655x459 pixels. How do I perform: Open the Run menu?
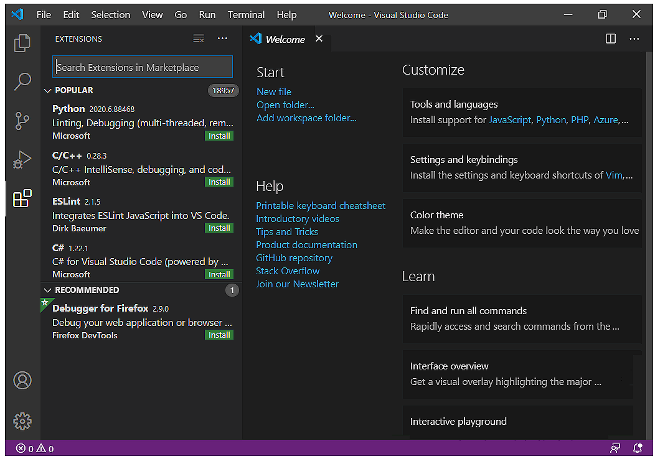(x=207, y=14)
